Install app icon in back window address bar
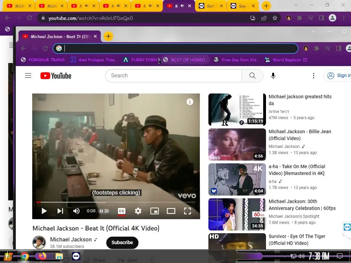Screen dimensions: 351x263 (x=253, y=18)
